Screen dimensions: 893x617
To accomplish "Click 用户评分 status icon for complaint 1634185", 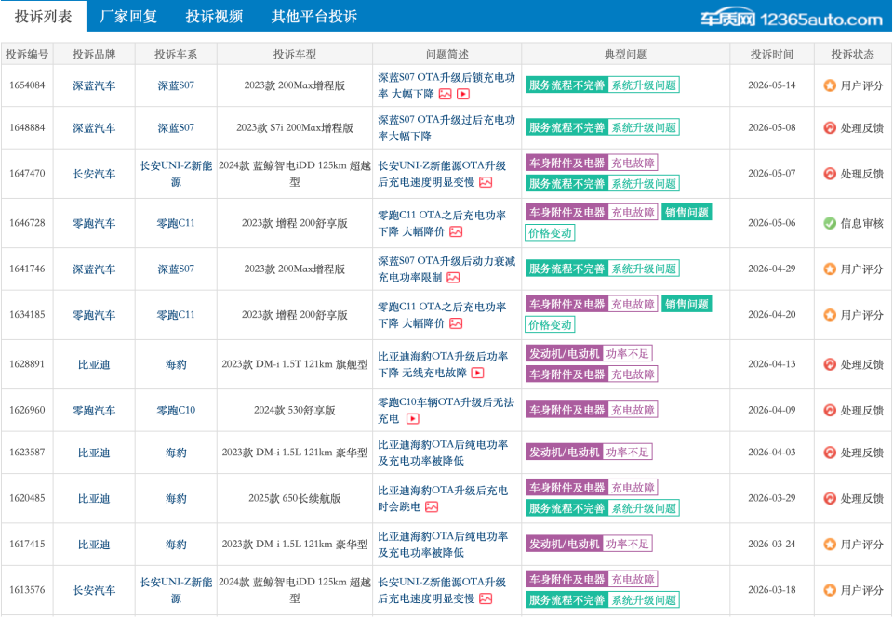I will [830, 314].
